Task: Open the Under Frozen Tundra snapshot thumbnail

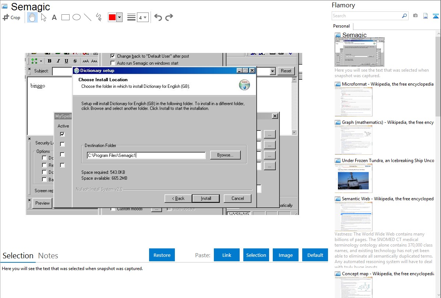Action: tap(353, 178)
